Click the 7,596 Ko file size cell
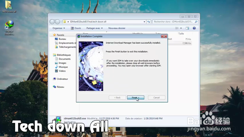This screenshot has width=244, height=137. (187, 43)
